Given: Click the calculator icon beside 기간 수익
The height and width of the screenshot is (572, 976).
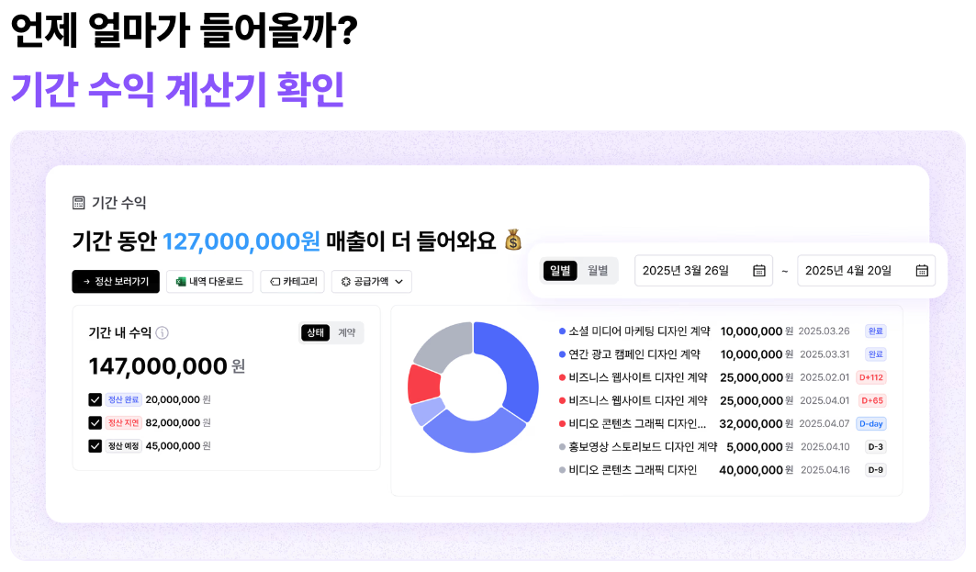Looking at the screenshot, I should click(x=79, y=203).
